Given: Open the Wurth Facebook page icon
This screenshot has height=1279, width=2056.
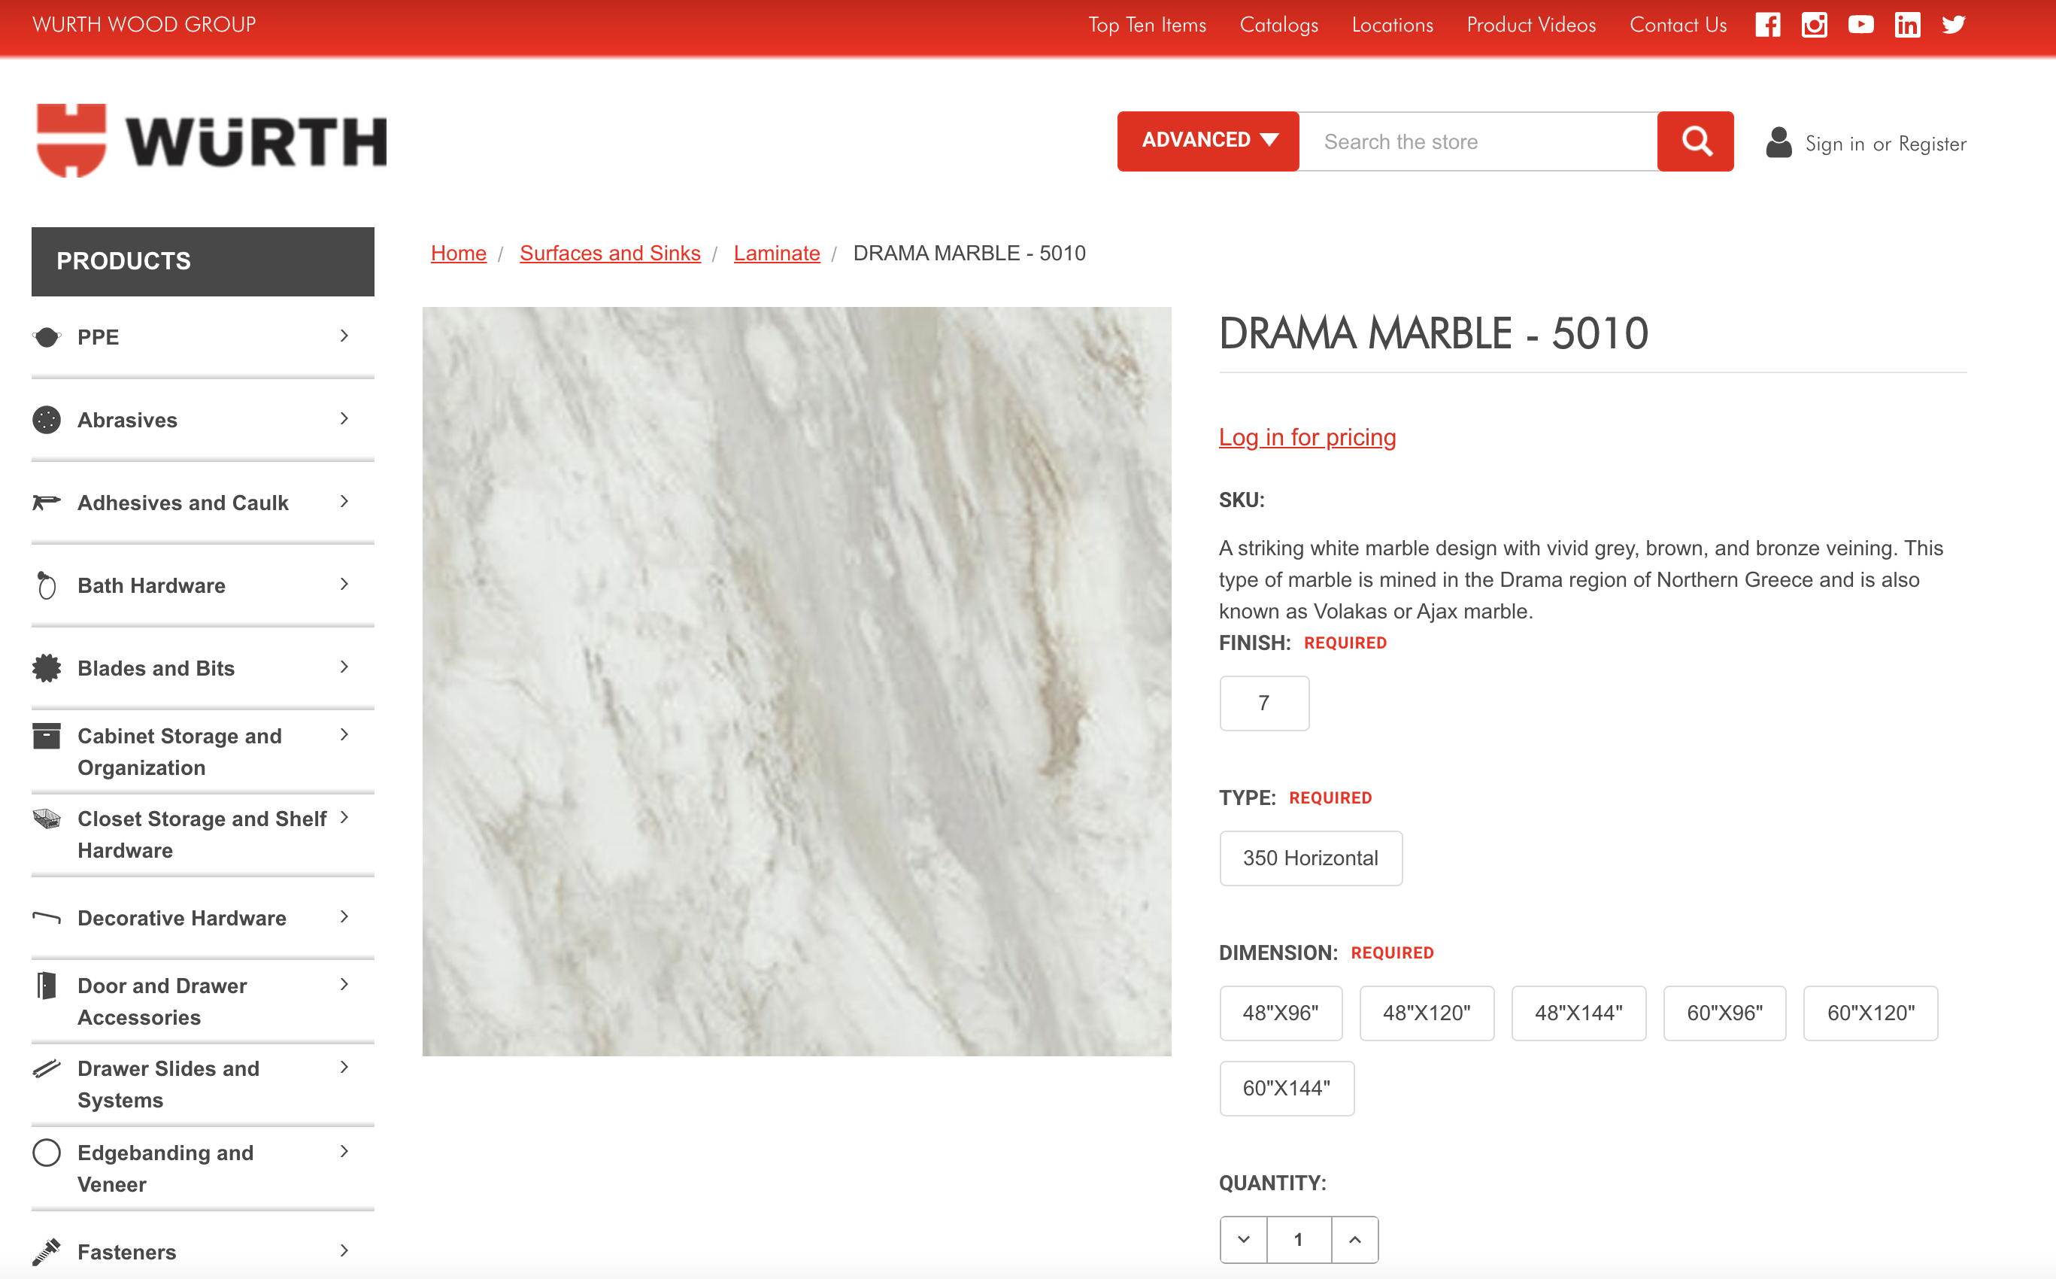Looking at the screenshot, I should pos(1768,25).
